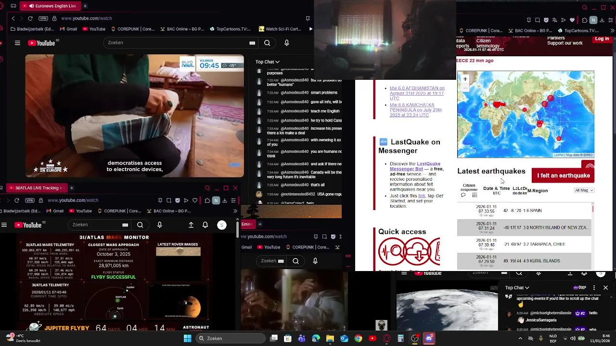Select the KURIL ISLANDS earthquake row

coord(524,261)
